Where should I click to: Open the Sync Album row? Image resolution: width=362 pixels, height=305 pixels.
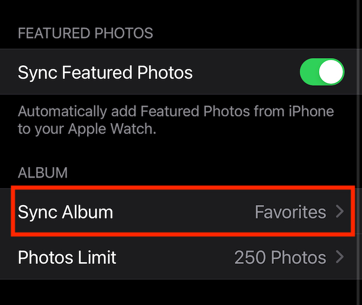(181, 212)
